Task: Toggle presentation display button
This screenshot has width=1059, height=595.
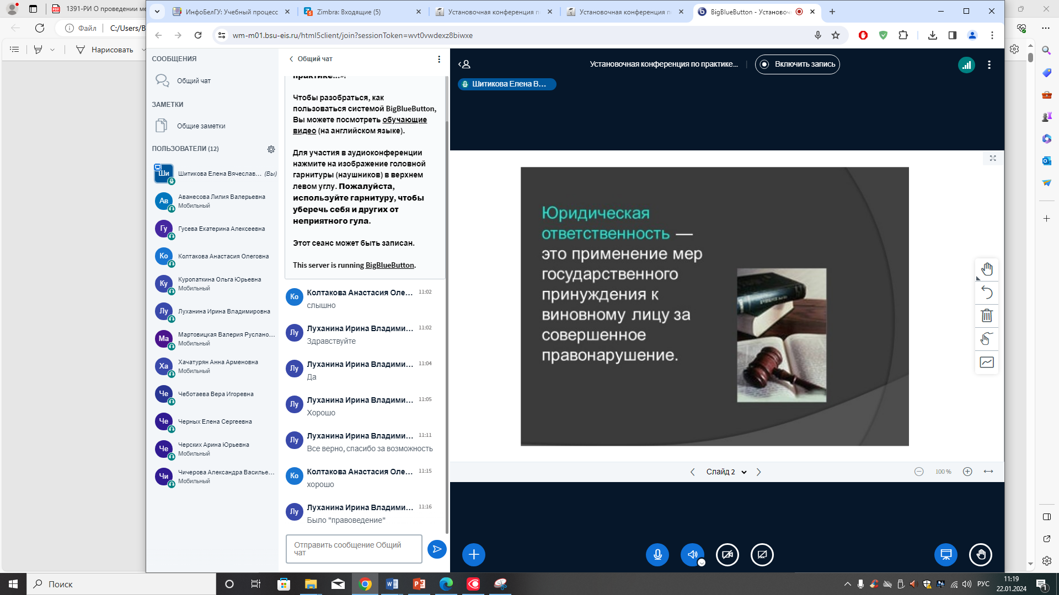Action: click(946, 554)
